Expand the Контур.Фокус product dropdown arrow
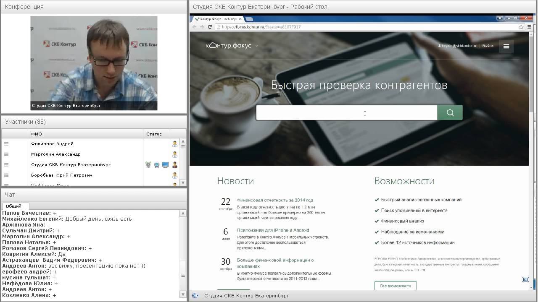The width and height of the screenshot is (538, 302). pyautogui.click(x=257, y=46)
